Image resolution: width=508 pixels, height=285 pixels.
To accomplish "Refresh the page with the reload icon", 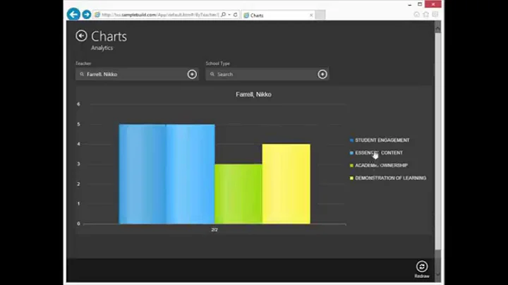I will (236, 15).
